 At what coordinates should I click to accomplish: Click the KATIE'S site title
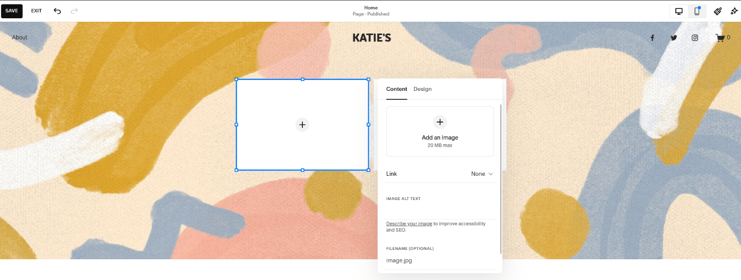pyautogui.click(x=371, y=38)
